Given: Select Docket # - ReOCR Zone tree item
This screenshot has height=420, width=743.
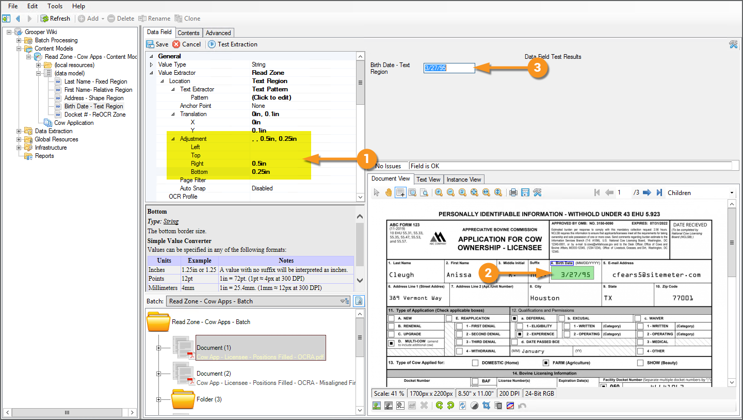Looking at the screenshot, I should click(94, 115).
